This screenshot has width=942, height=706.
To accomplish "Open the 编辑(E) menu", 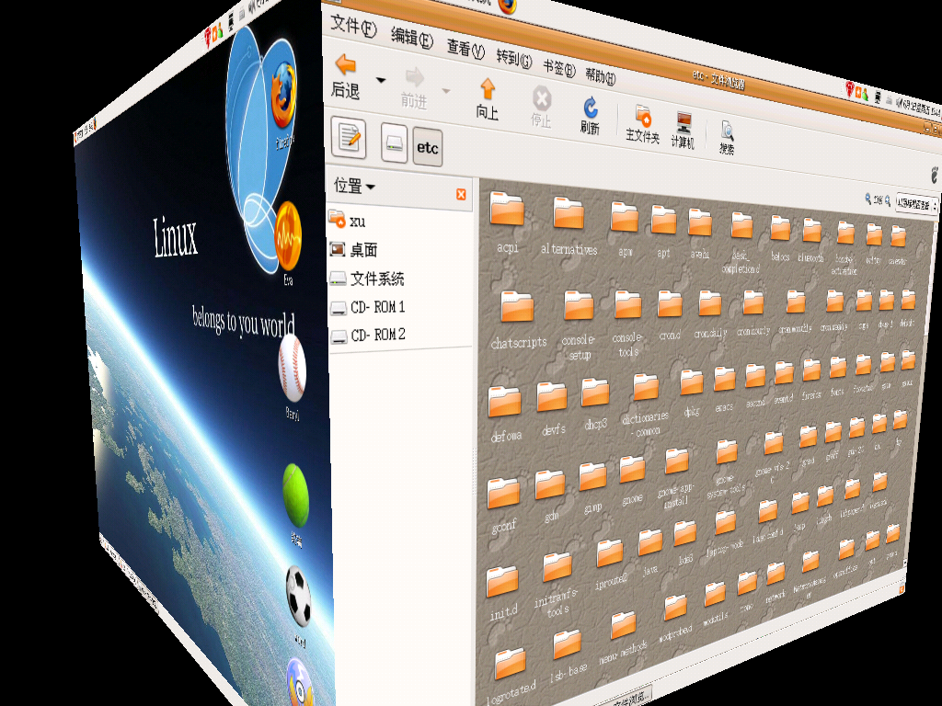I will point(411,38).
